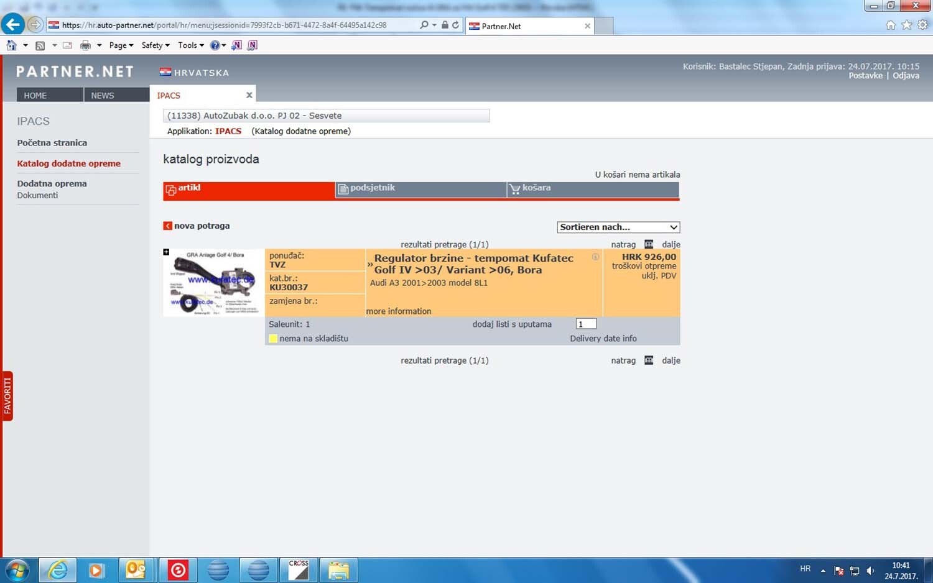Open Katalog dodatne opreme in sidebar

click(x=69, y=163)
